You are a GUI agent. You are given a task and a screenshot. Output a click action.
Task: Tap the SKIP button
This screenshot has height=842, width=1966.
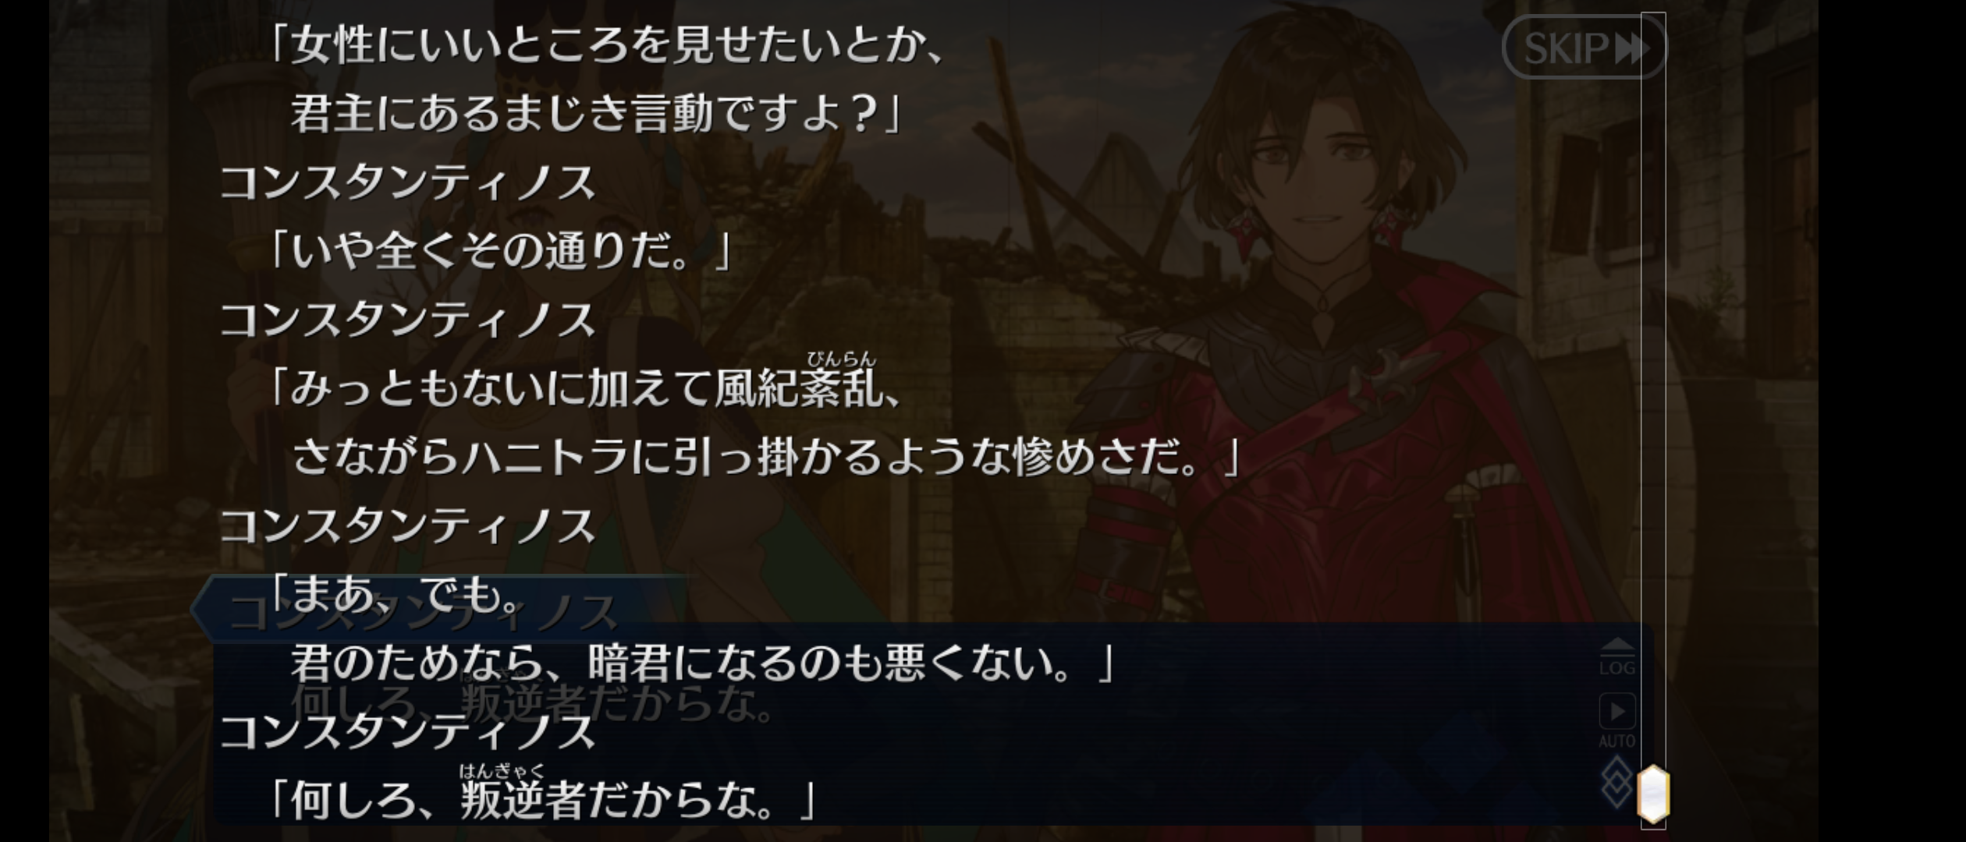pos(1584,48)
